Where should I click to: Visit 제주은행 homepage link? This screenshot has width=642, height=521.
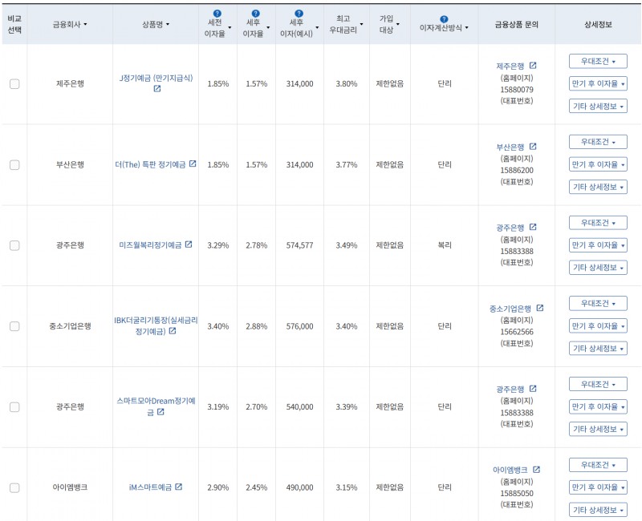pos(510,66)
